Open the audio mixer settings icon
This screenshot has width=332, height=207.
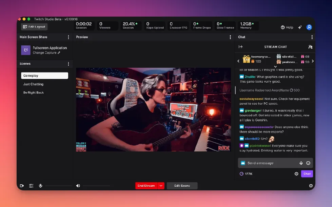click(31, 186)
